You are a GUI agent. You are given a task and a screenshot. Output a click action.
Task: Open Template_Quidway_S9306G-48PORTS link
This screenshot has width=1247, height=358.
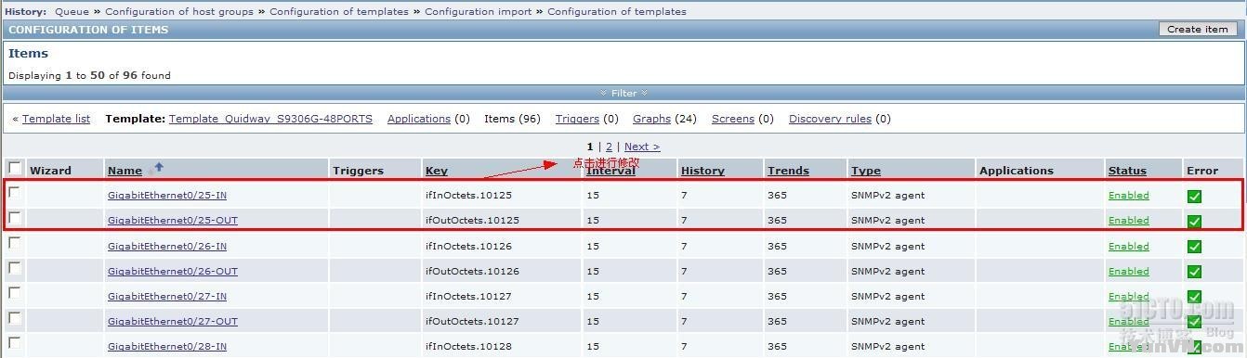270,119
